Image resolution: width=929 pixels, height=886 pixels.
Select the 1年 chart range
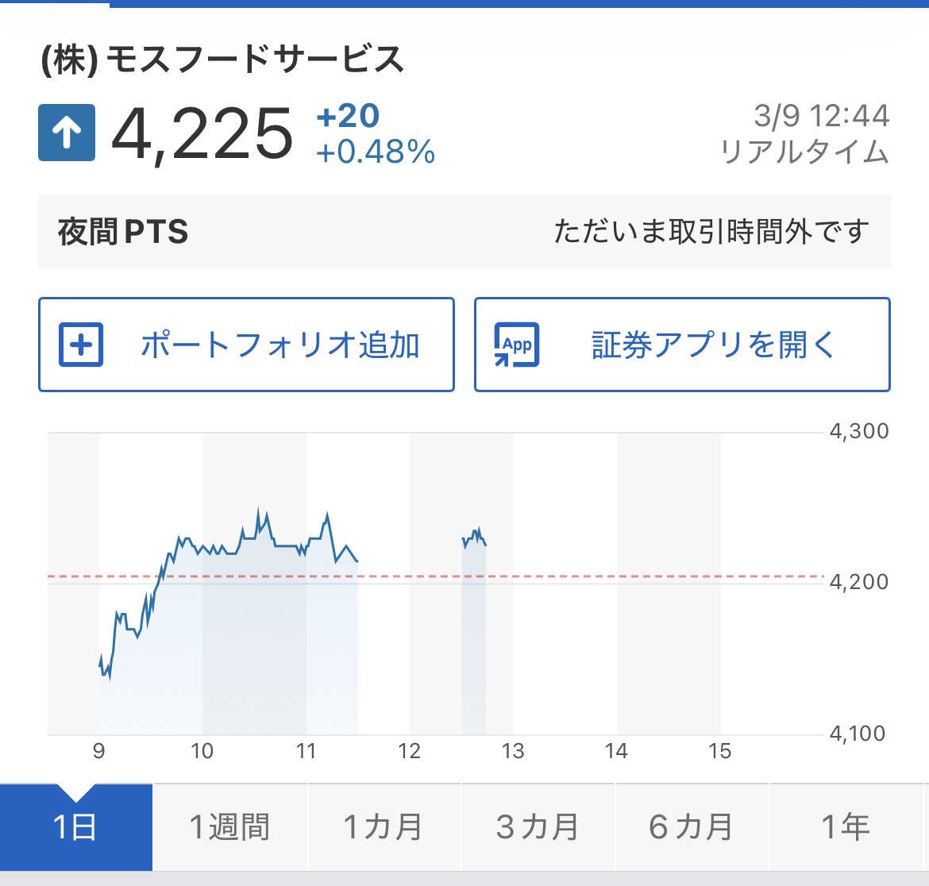tap(846, 827)
